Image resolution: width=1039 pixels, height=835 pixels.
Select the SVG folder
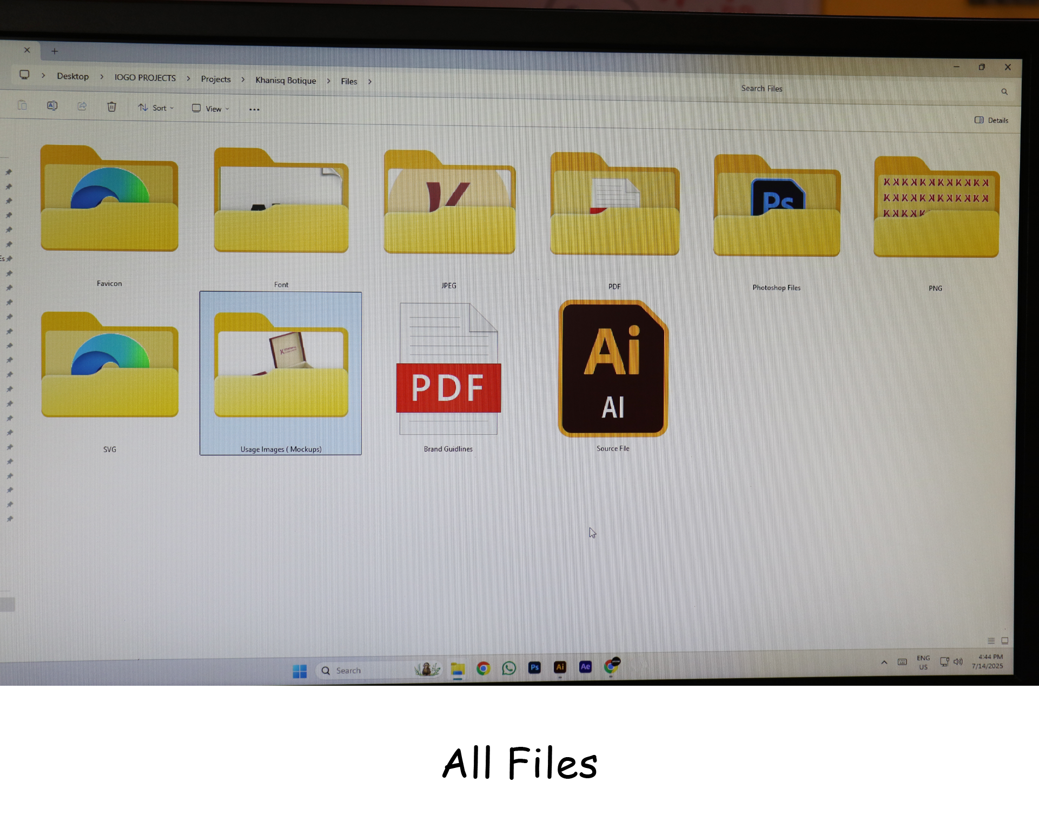[110, 364]
